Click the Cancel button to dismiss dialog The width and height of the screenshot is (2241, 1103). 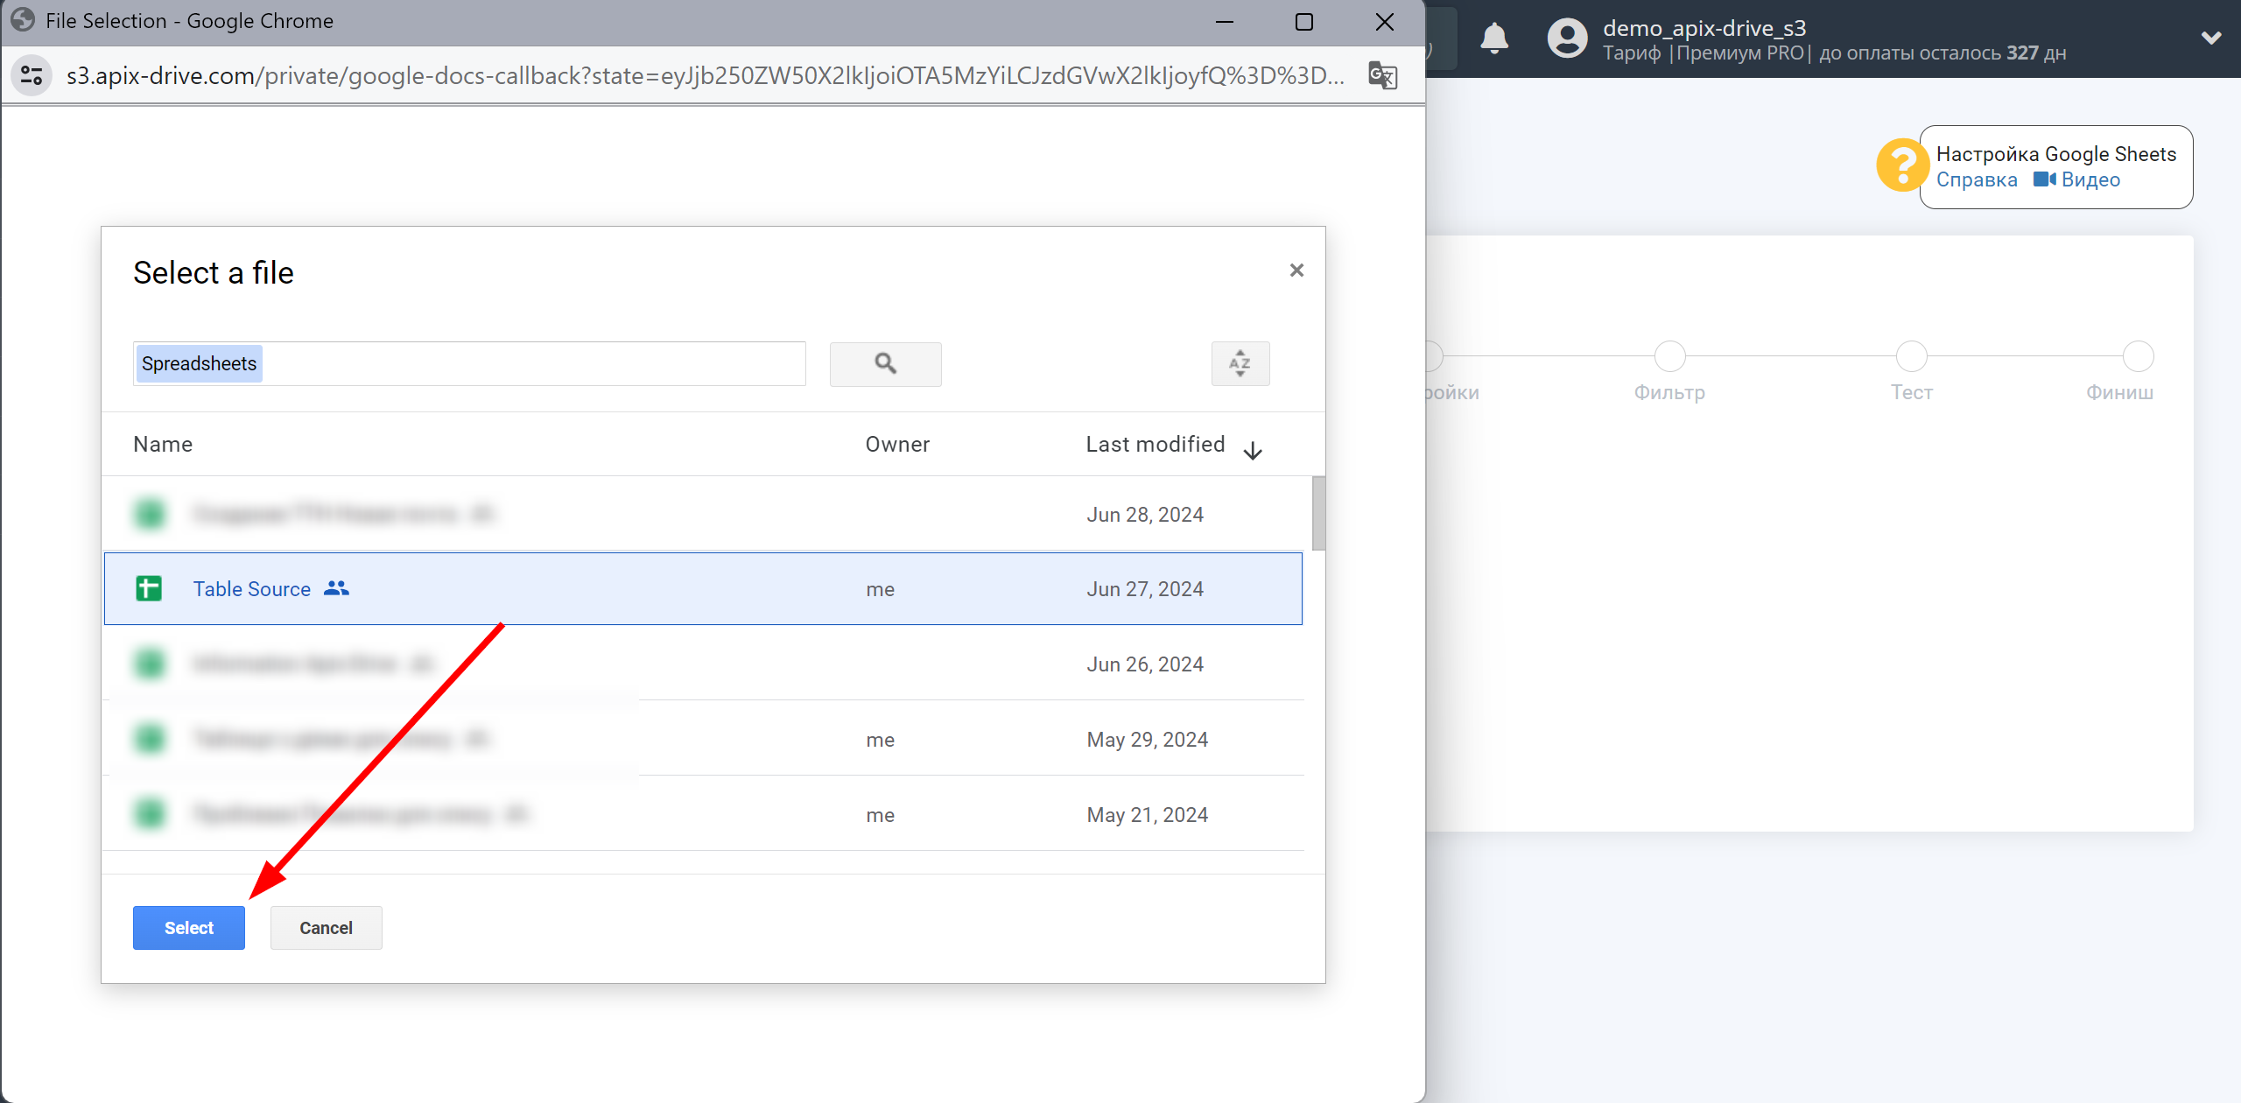click(326, 927)
